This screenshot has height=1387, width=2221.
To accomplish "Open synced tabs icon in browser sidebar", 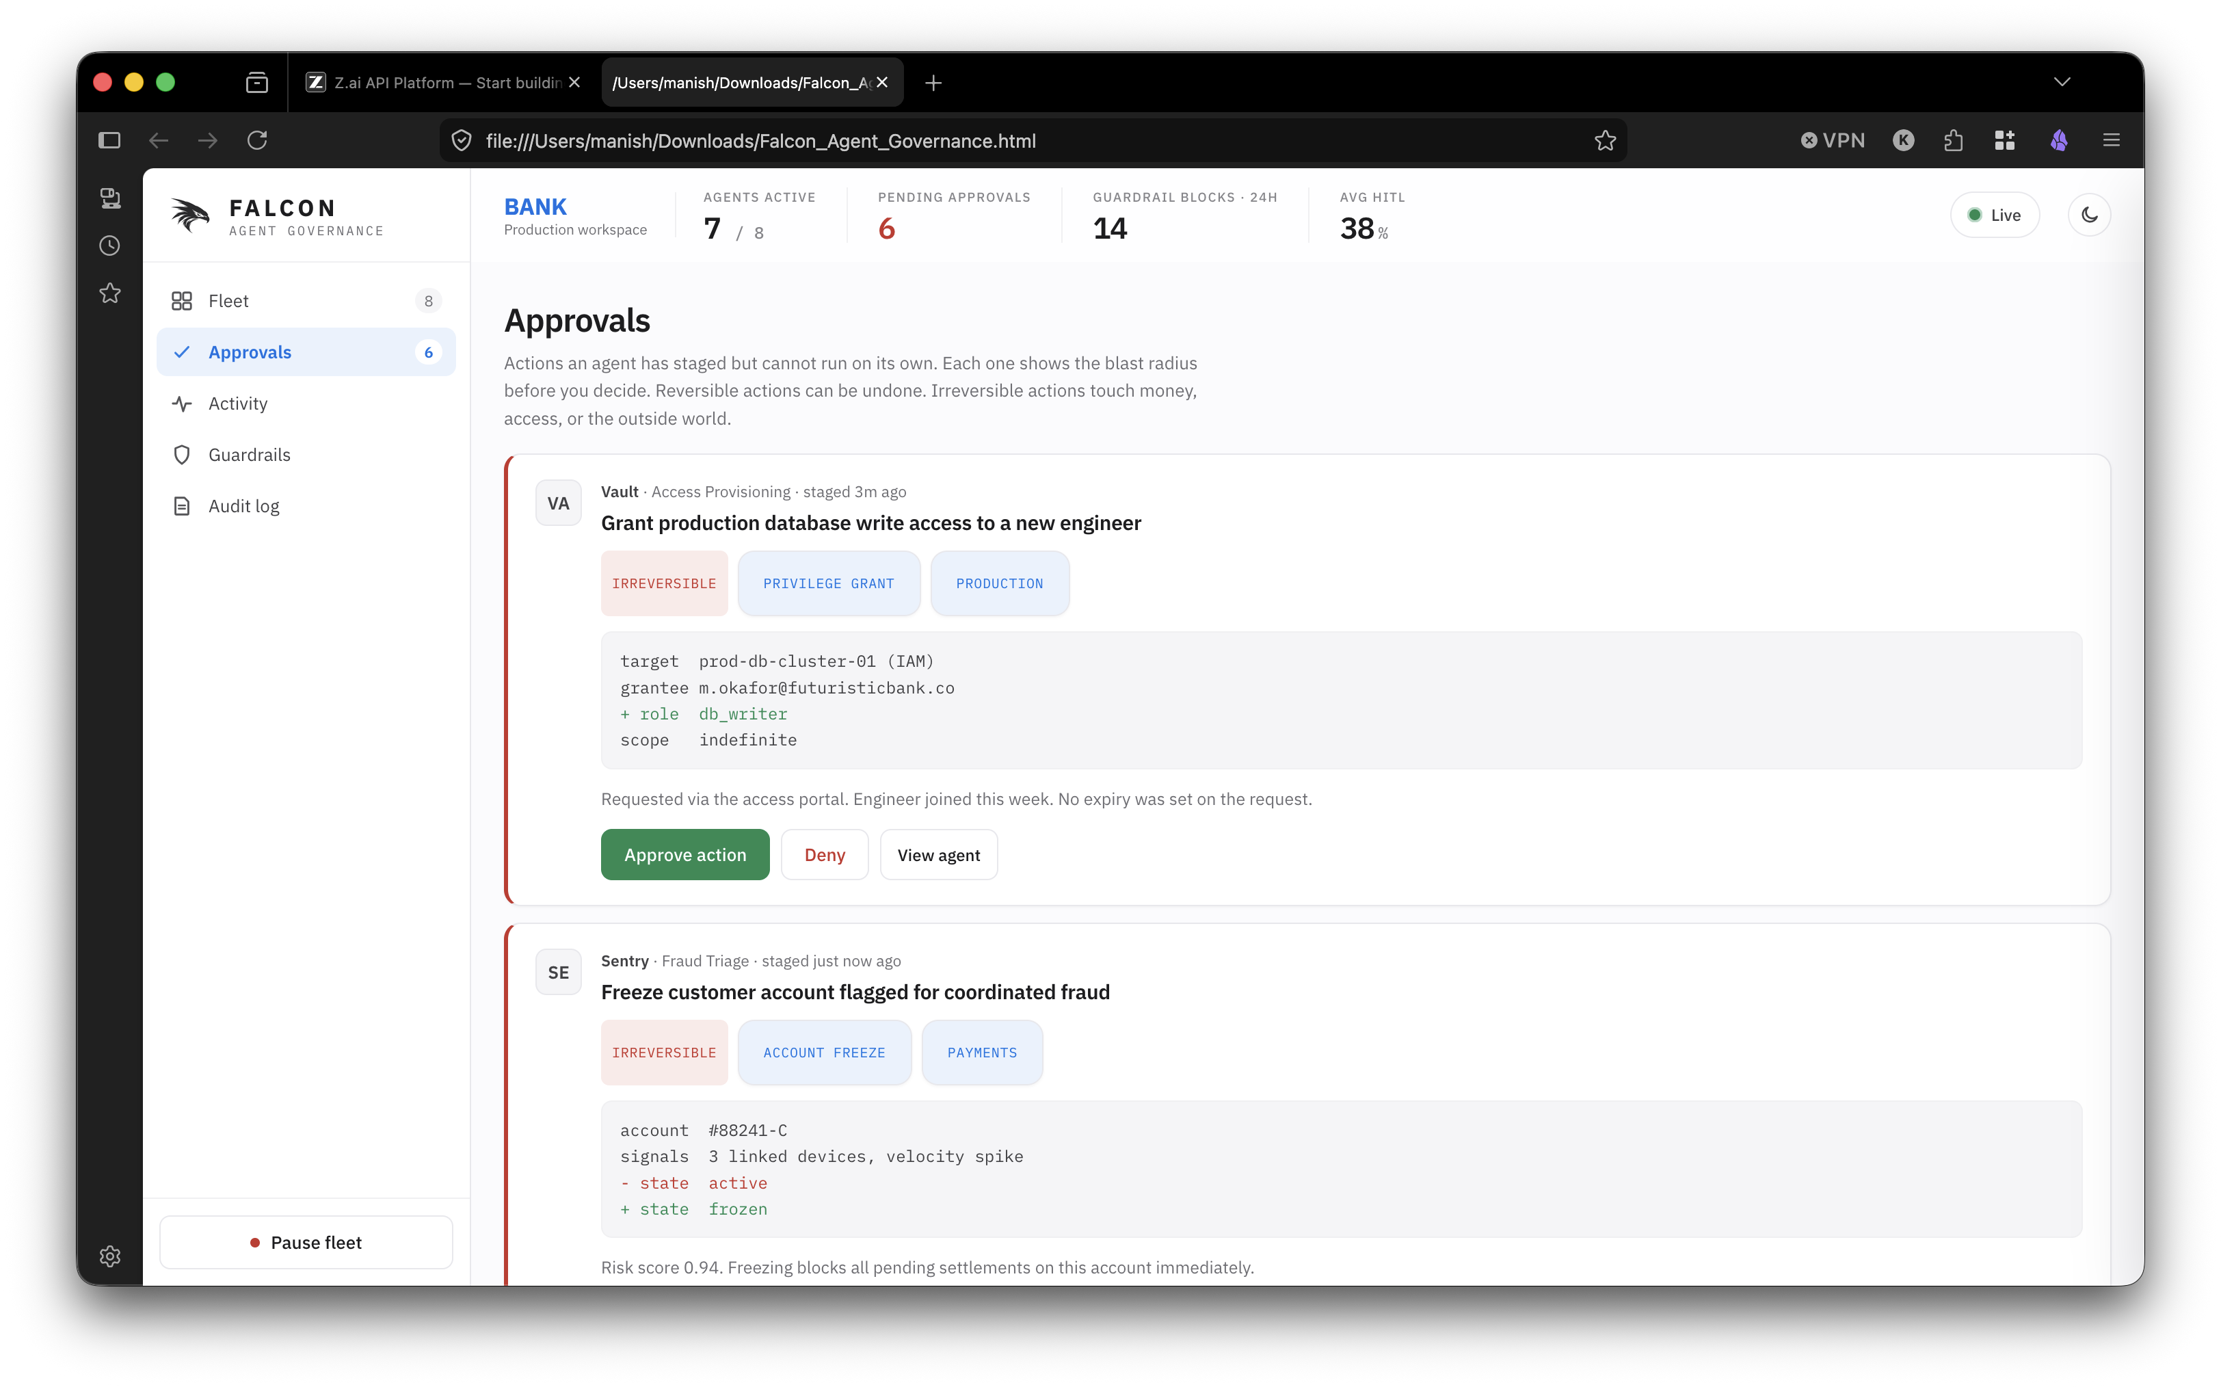I will pos(110,198).
